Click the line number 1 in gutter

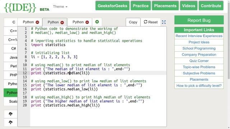[26, 29]
